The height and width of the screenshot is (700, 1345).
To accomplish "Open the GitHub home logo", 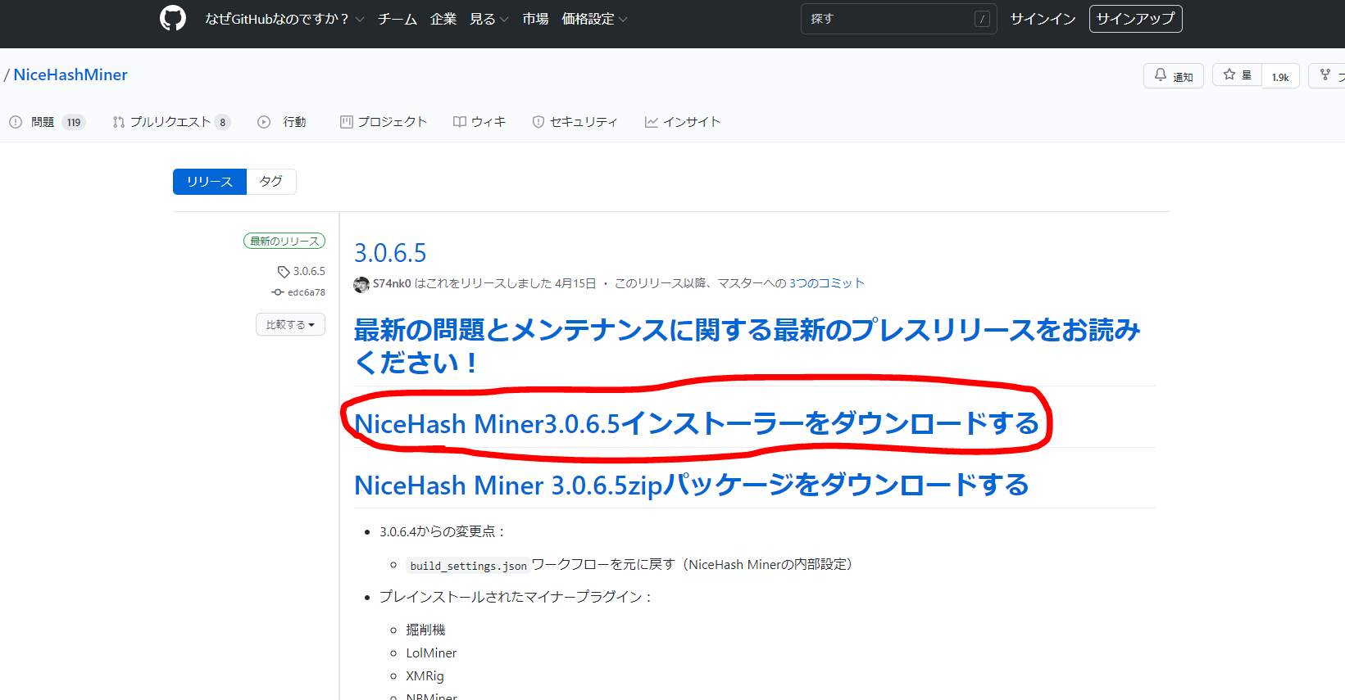I will [x=173, y=18].
